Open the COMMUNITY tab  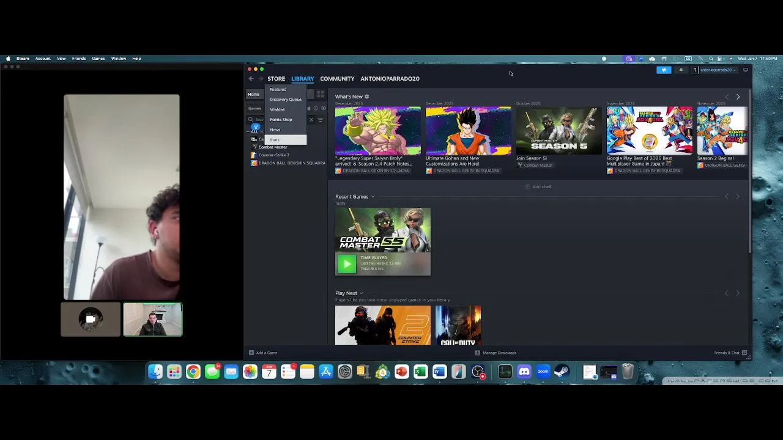pyautogui.click(x=337, y=79)
